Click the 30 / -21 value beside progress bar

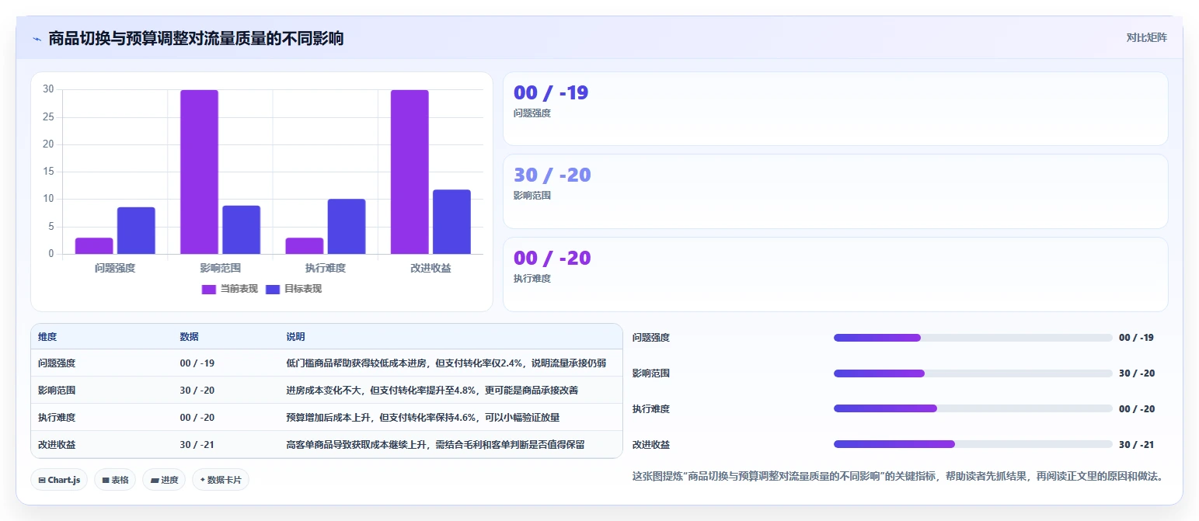[1137, 445]
